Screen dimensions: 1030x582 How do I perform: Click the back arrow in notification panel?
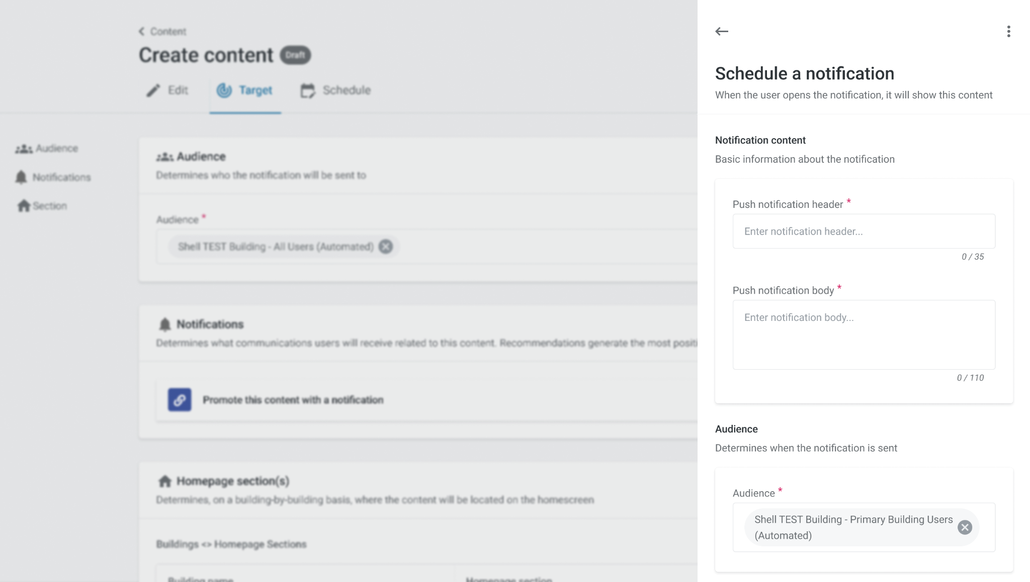[722, 32]
